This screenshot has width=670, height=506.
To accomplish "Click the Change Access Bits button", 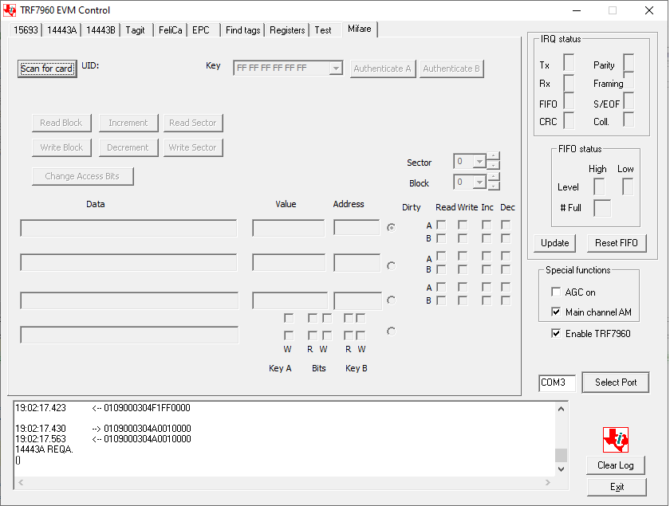I will 82,176.
